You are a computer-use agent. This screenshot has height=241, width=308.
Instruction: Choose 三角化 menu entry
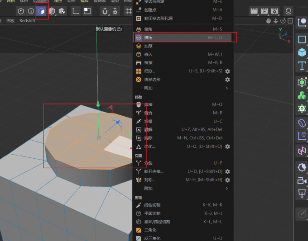click(183, 230)
